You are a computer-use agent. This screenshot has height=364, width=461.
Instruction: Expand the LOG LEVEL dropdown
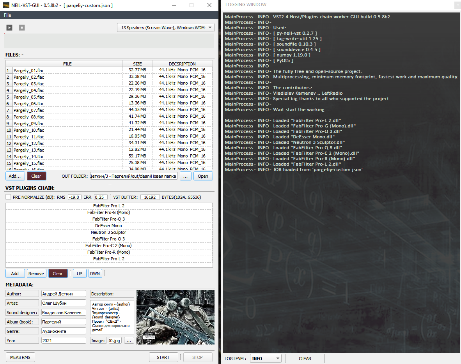tap(266, 359)
